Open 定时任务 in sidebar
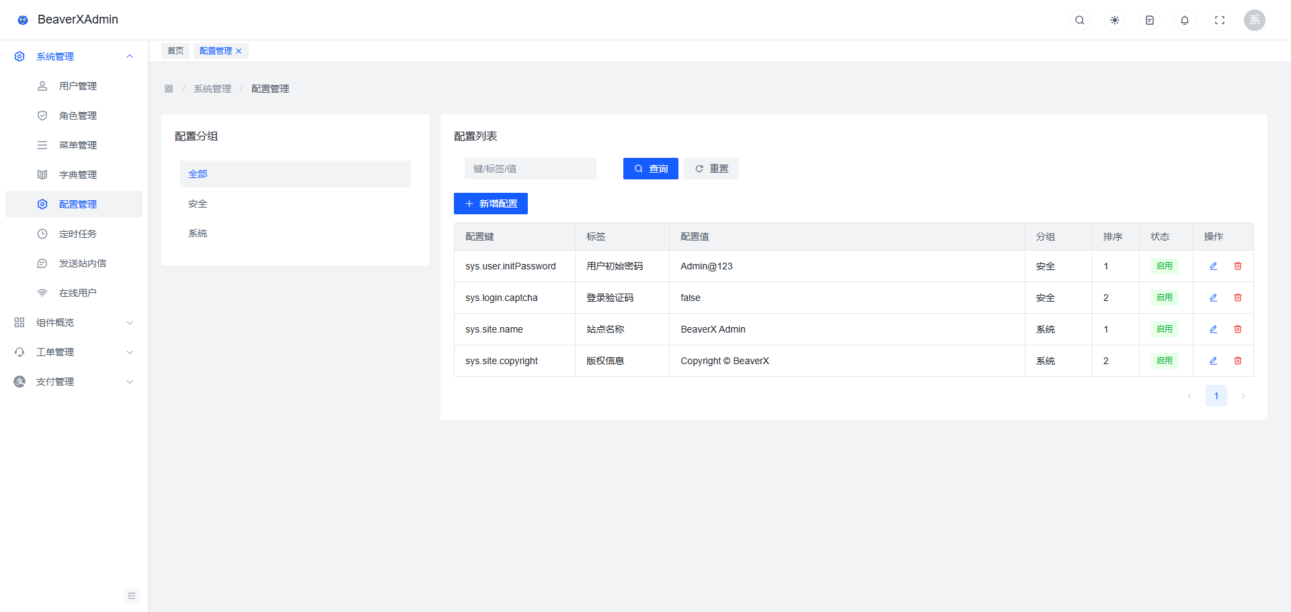This screenshot has height=612, width=1291. [x=74, y=234]
